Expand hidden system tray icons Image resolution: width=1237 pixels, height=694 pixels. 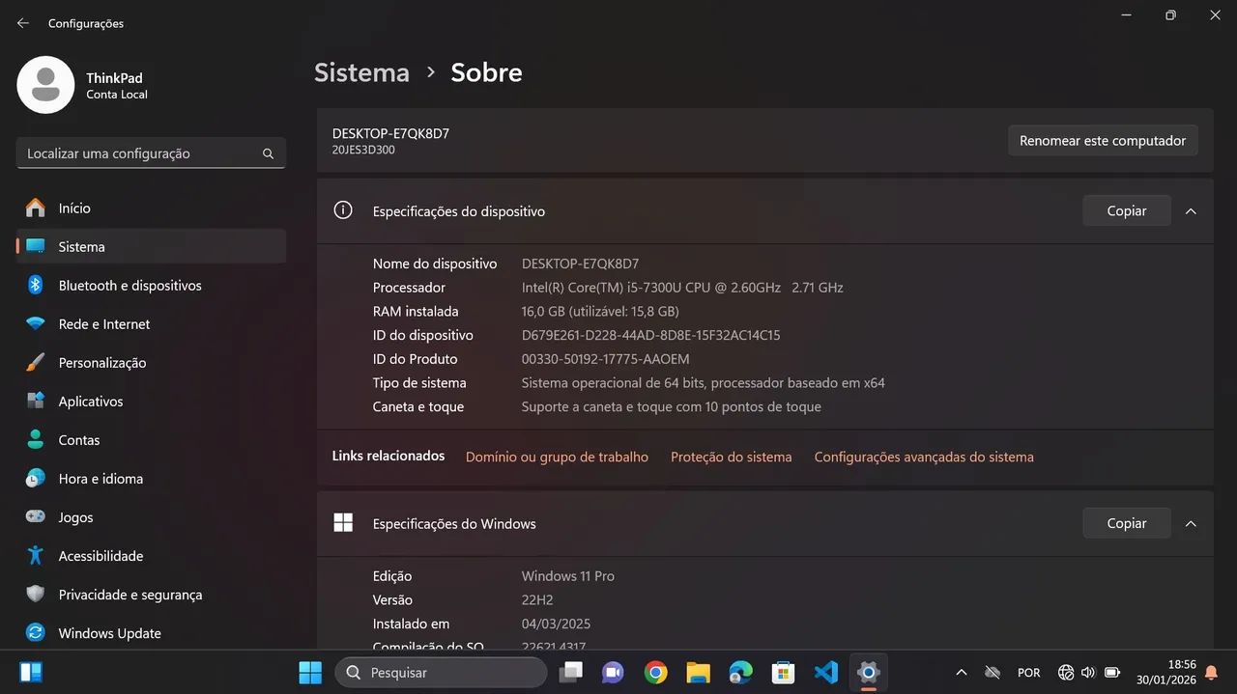962,672
